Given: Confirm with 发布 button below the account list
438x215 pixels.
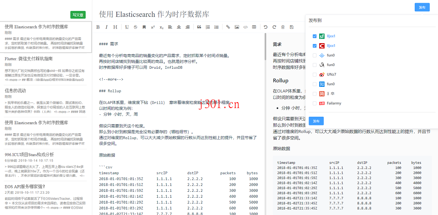Looking at the screenshot, I should click(x=316, y=121).
